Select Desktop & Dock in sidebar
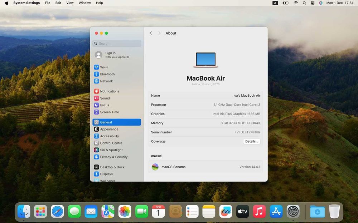Screen dimensions: 358x223 tap(117, 167)
